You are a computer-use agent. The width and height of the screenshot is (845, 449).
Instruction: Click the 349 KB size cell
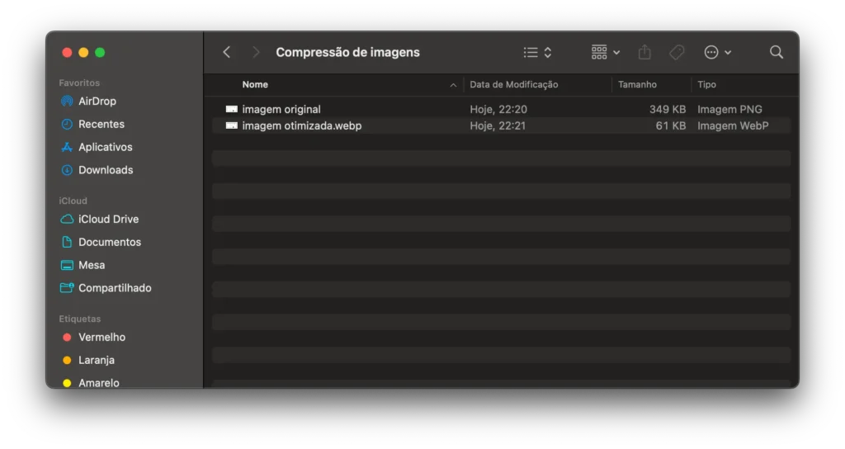click(667, 110)
